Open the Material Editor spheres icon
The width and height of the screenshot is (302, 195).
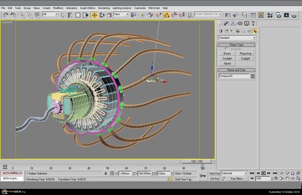click(x=270, y=15)
